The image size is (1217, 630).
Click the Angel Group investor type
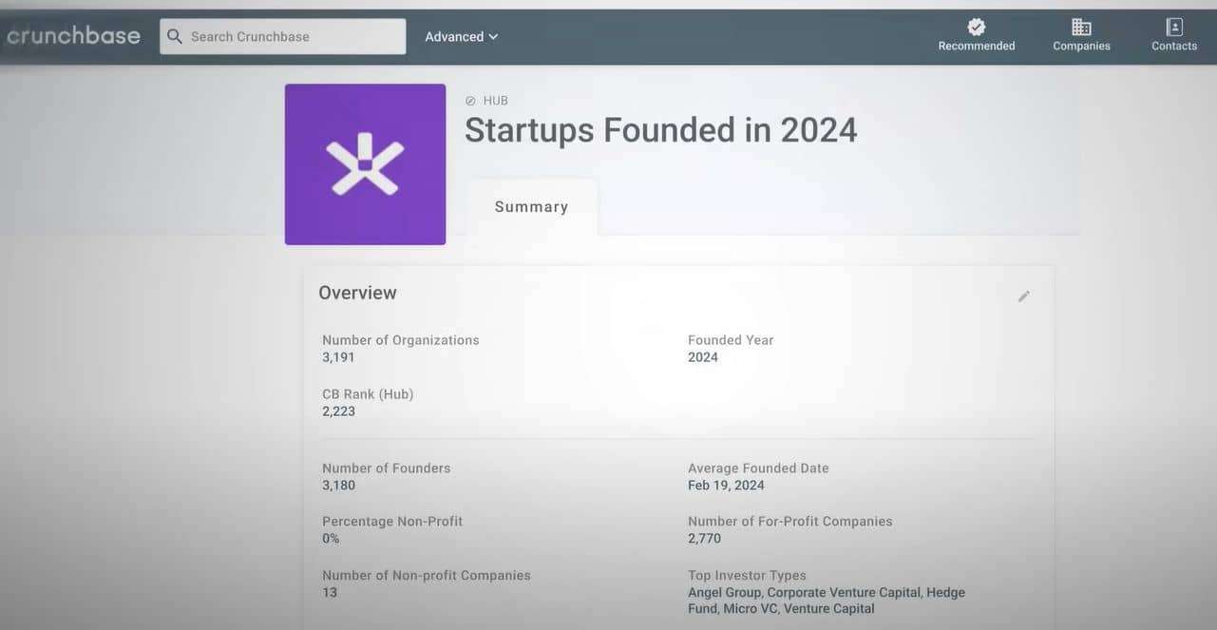pyautogui.click(x=724, y=593)
